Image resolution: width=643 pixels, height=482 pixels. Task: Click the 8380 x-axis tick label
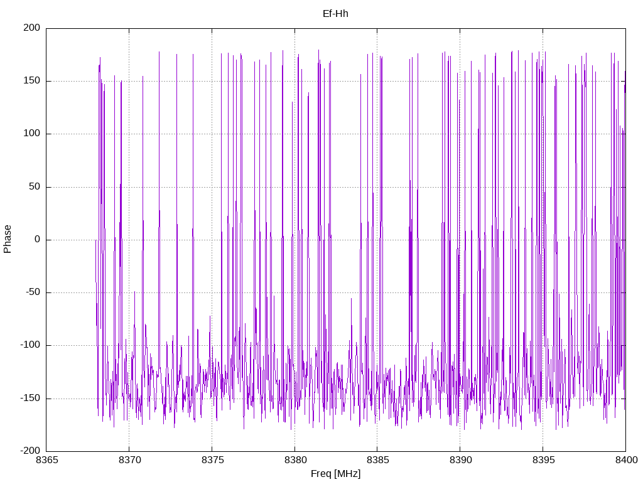295,460
